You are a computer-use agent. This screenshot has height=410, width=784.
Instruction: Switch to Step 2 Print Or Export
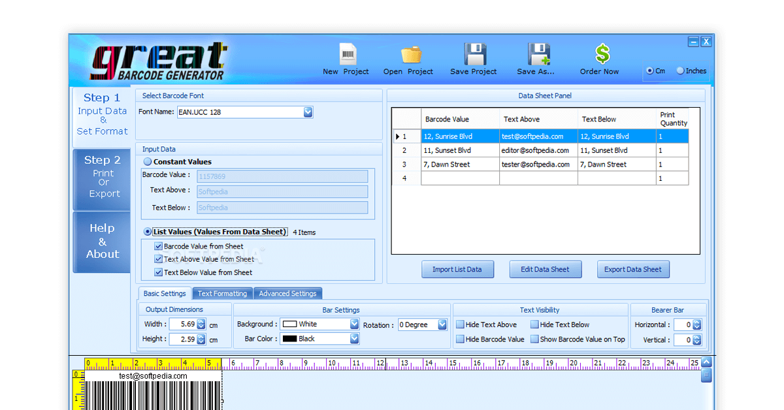101,176
